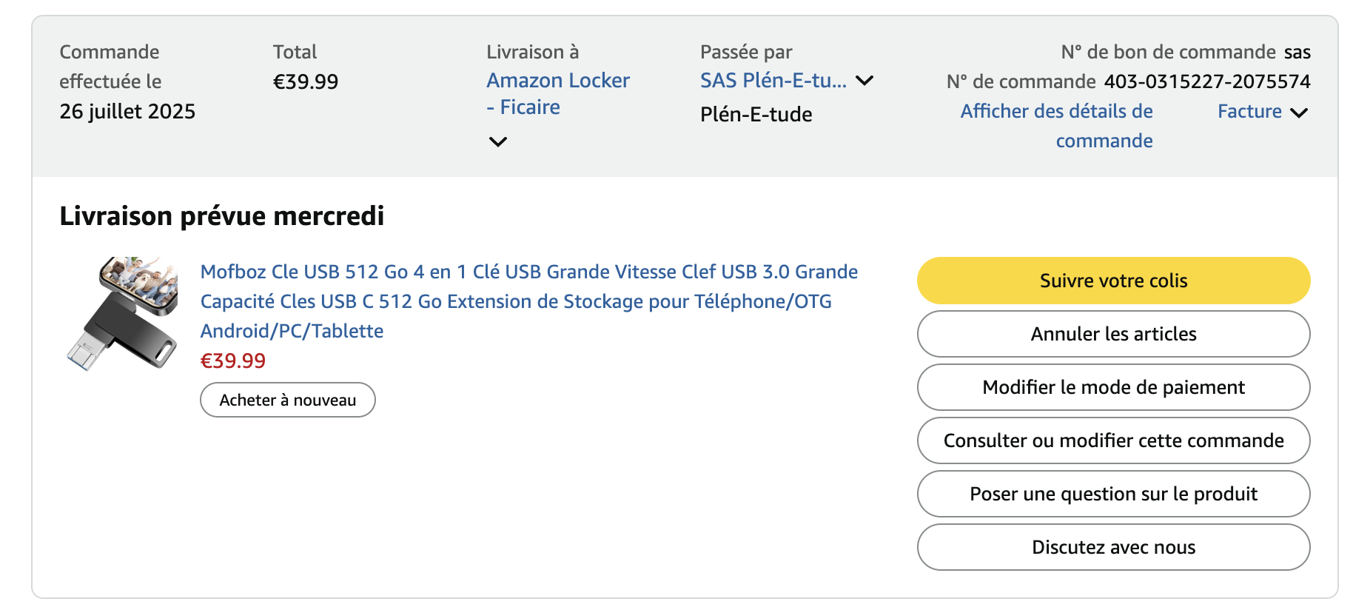Screen dimensions: 1353x610
Task: Open the Facture dropdown arrow
Action: click(x=1299, y=113)
